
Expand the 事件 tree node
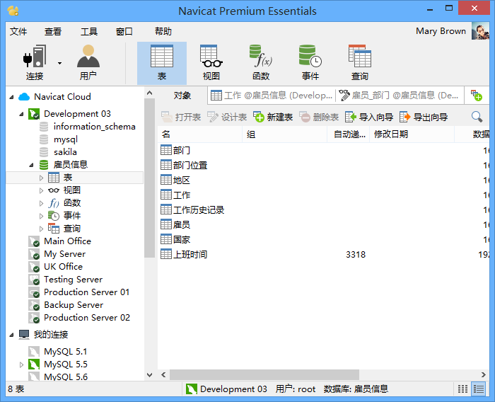coord(41,216)
